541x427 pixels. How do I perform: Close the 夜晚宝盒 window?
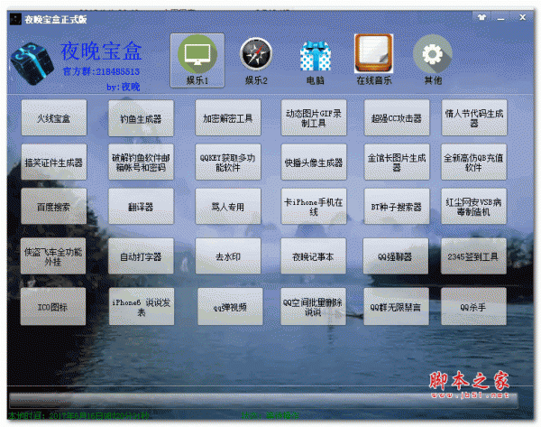tap(522, 17)
